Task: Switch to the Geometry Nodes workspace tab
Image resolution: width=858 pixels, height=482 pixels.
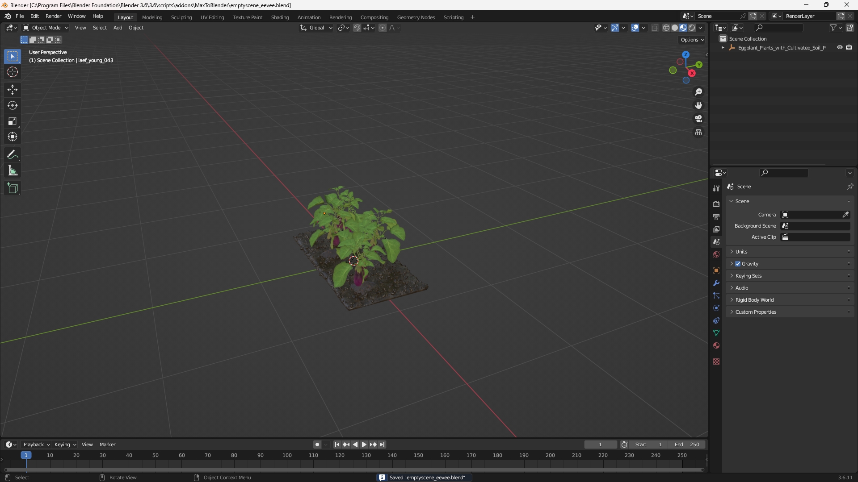Action: [x=416, y=17]
